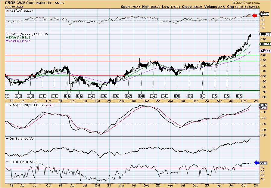Select the SCTR-CBOE 93.6 legend label
The height and width of the screenshot is (188, 271).
point(22,162)
